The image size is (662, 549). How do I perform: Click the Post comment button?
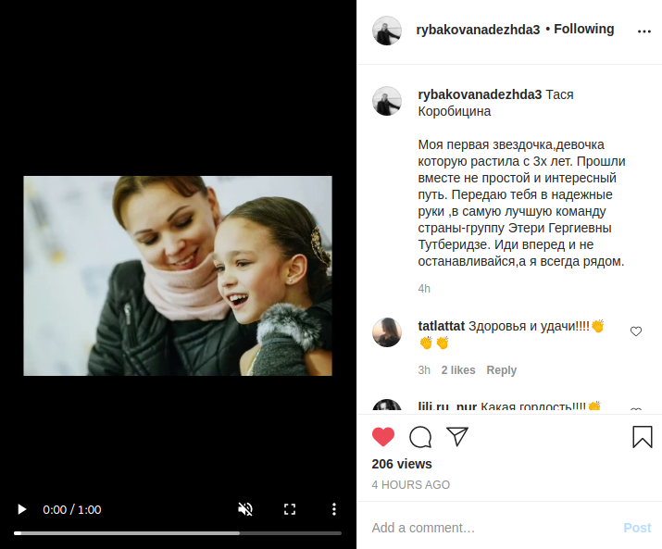[637, 528]
